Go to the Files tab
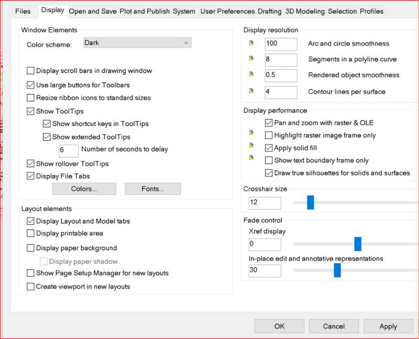This screenshot has width=419, height=339. click(x=23, y=11)
